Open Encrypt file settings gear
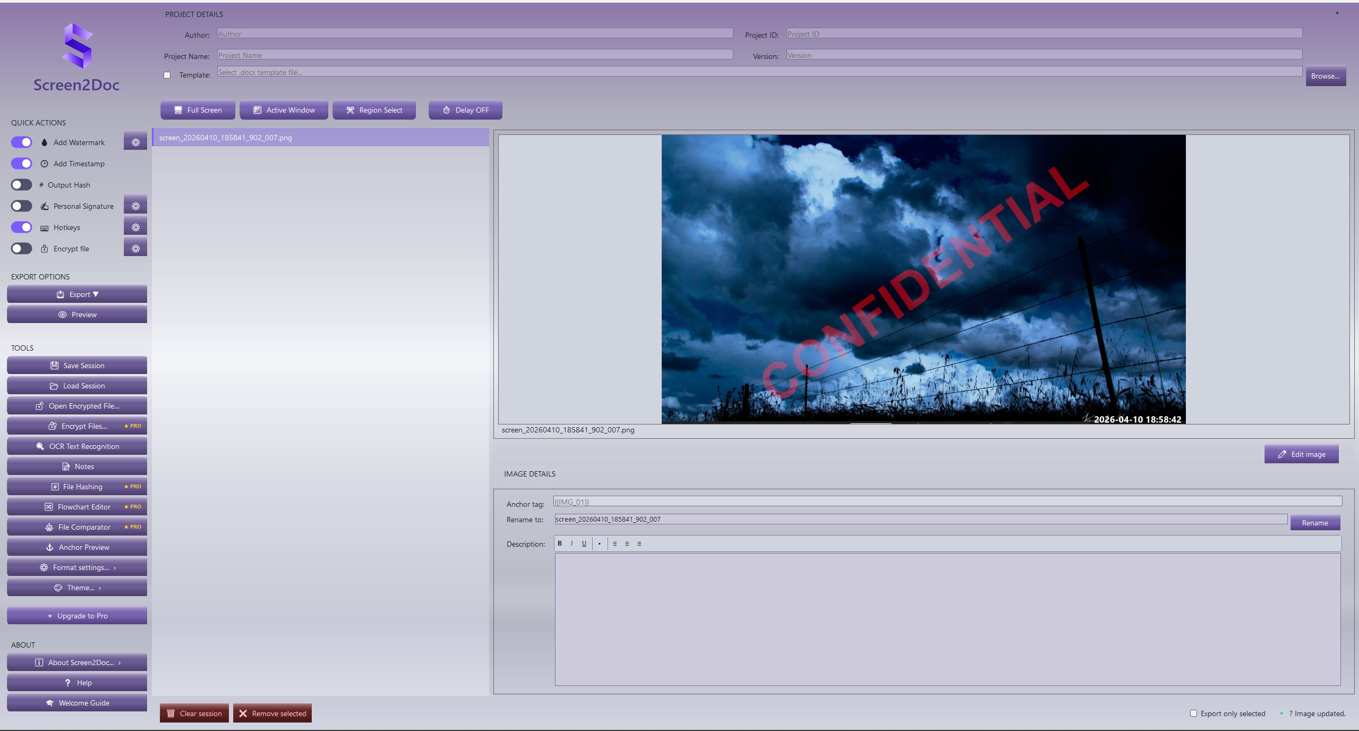This screenshot has height=731, width=1359. [x=135, y=249]
